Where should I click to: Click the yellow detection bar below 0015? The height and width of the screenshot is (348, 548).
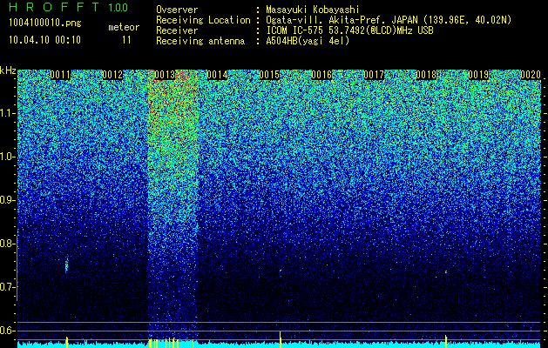click(x=281, y=339)
